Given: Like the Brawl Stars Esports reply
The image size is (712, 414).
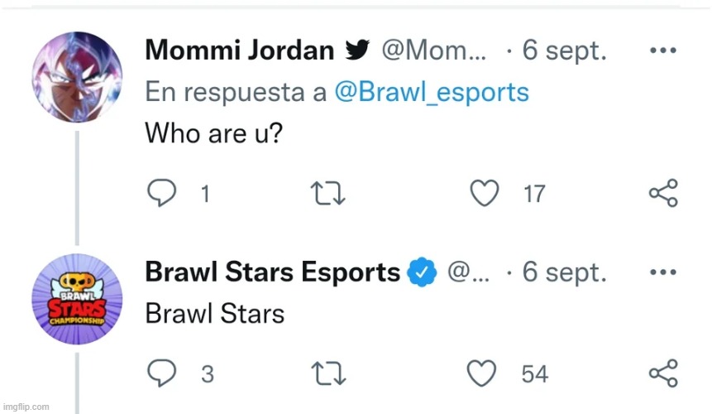Looking at the screenshot, I should coord(482,373).
